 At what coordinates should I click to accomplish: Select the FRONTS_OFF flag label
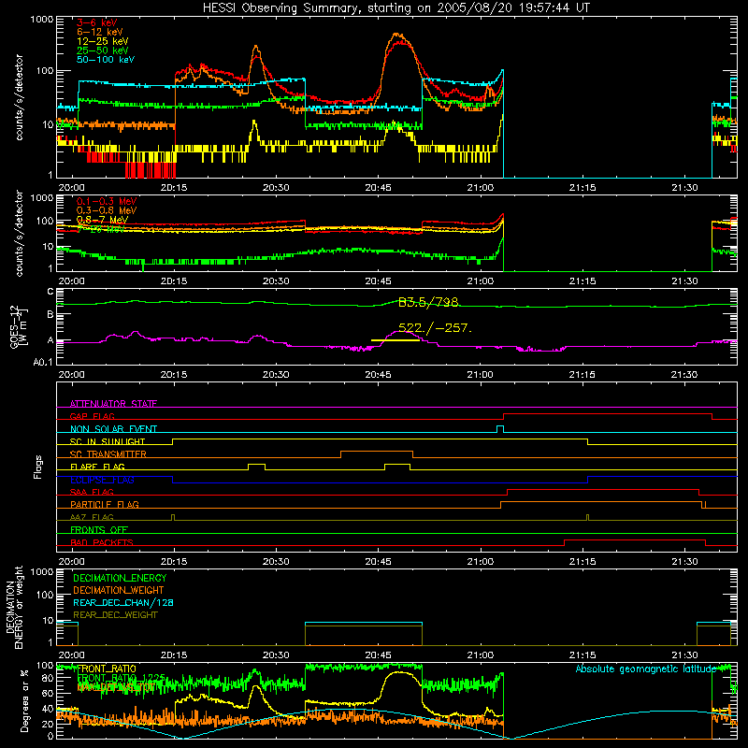pyautogui.click(x=99, y=529)
